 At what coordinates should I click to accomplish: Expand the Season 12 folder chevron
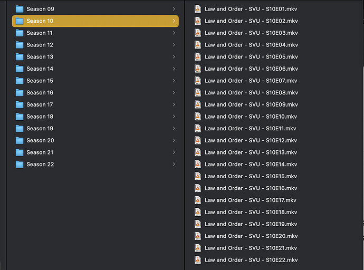[174, 45]
